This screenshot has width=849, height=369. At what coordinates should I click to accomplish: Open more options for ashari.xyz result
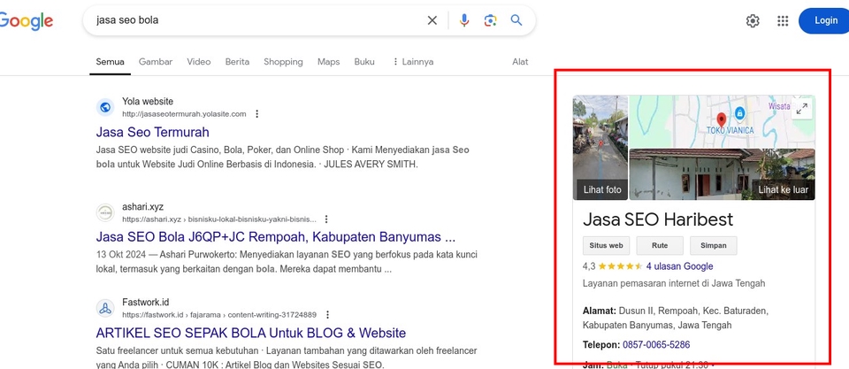pos(326,219)
